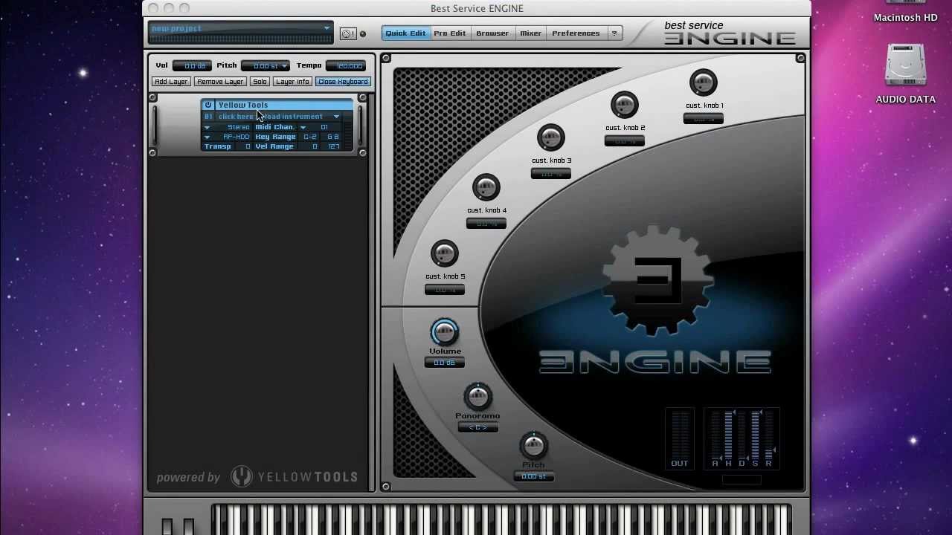Open the load instrument dropdown arrow
Image resolution: width=952 pixels, height=535 pixels.
coord(336,117)
